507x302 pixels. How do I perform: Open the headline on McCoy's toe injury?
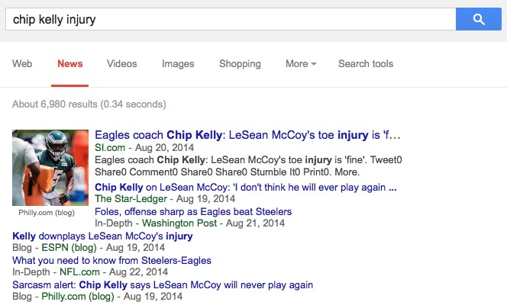(x=247, y=135)
